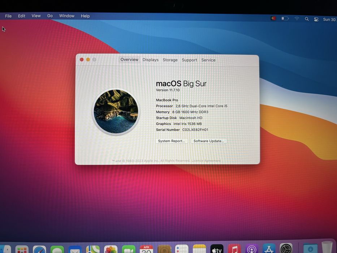This screenshot has width=337, height=253.
Task: Open the App Store in the Dock
Action: (x=269, y=249)
